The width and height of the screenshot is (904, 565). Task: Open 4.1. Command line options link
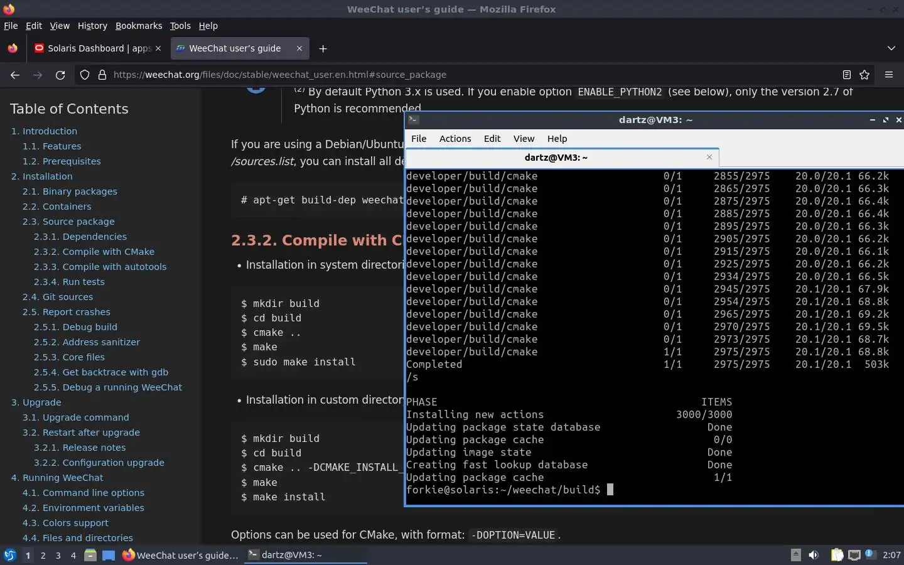coord(83,493)
